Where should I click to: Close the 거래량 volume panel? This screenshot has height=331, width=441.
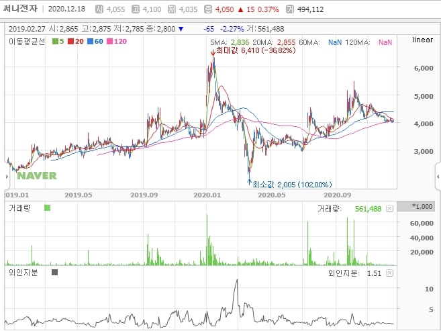389,209
